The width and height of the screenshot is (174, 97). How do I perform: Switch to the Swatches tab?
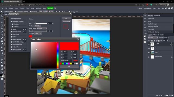click(x=157, y=16)
